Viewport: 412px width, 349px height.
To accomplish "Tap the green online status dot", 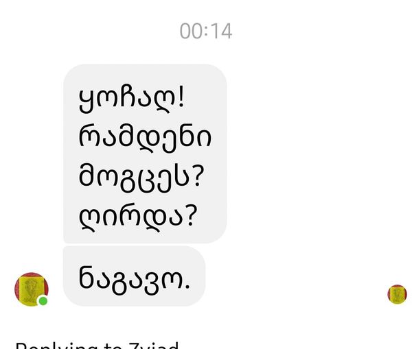I will [43, 301].
